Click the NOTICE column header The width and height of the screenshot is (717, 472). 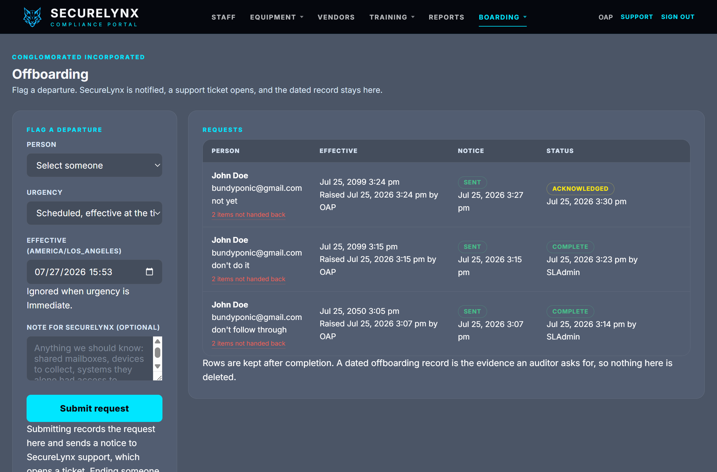tap(471, 151)
